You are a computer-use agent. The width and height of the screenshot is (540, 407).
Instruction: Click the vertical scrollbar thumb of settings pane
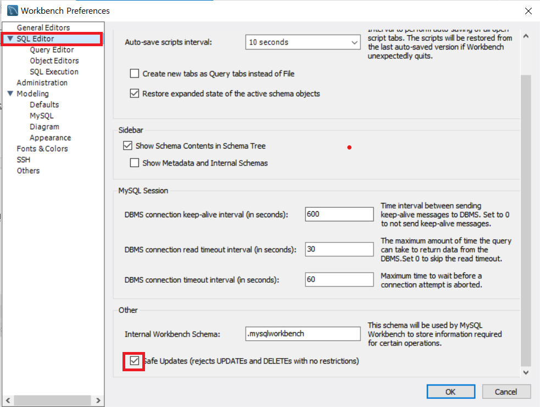click(526, 221)
